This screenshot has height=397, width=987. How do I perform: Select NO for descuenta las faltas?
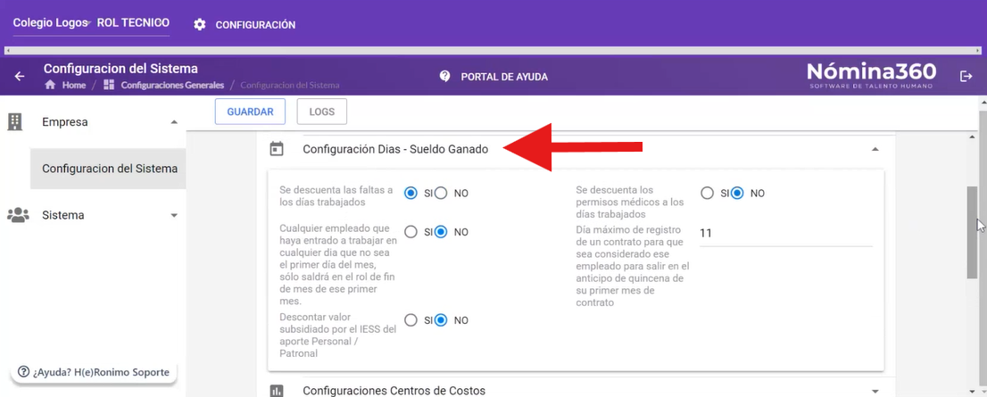coord(441,194)
